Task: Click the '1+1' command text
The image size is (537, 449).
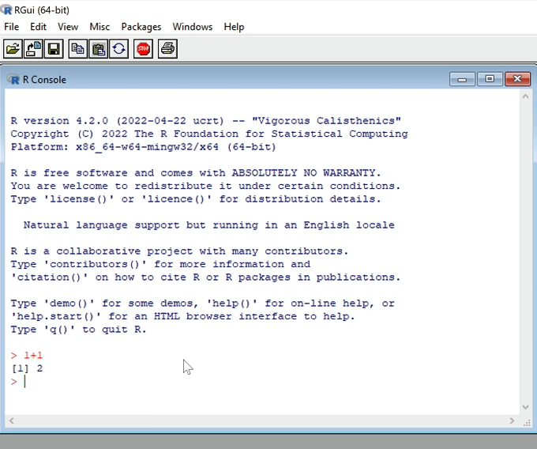Action: click(33, 356)
